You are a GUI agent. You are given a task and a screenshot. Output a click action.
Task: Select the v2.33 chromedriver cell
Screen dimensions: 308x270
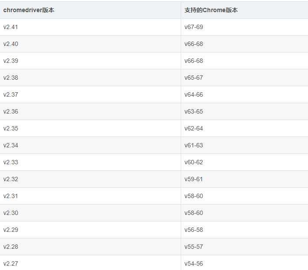coord(90,162)
